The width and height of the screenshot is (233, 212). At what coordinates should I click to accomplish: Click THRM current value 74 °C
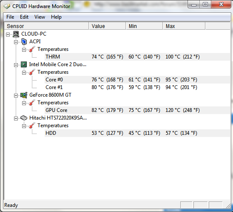coord(107,57)
